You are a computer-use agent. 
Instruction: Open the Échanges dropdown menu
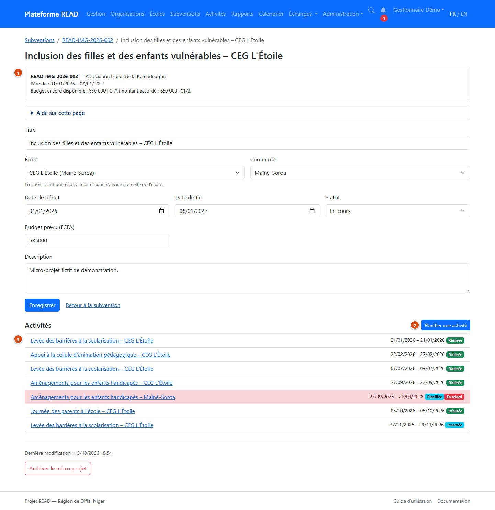point(303,14)
